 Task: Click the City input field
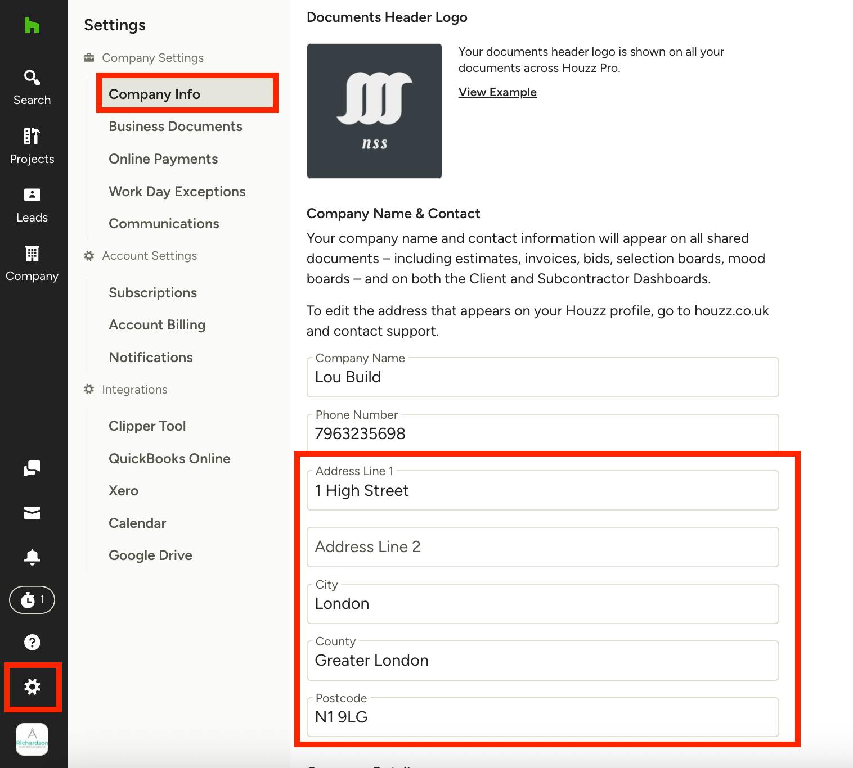[543, 604]
